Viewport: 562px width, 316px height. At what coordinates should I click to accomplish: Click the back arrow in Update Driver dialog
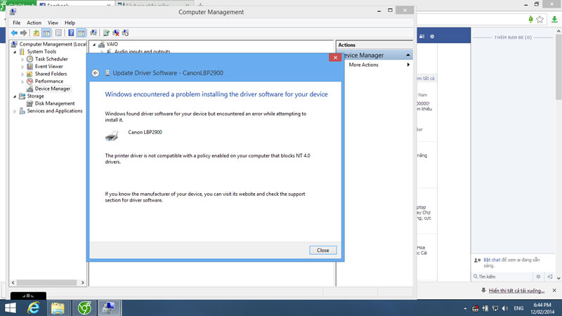[96, 73]
